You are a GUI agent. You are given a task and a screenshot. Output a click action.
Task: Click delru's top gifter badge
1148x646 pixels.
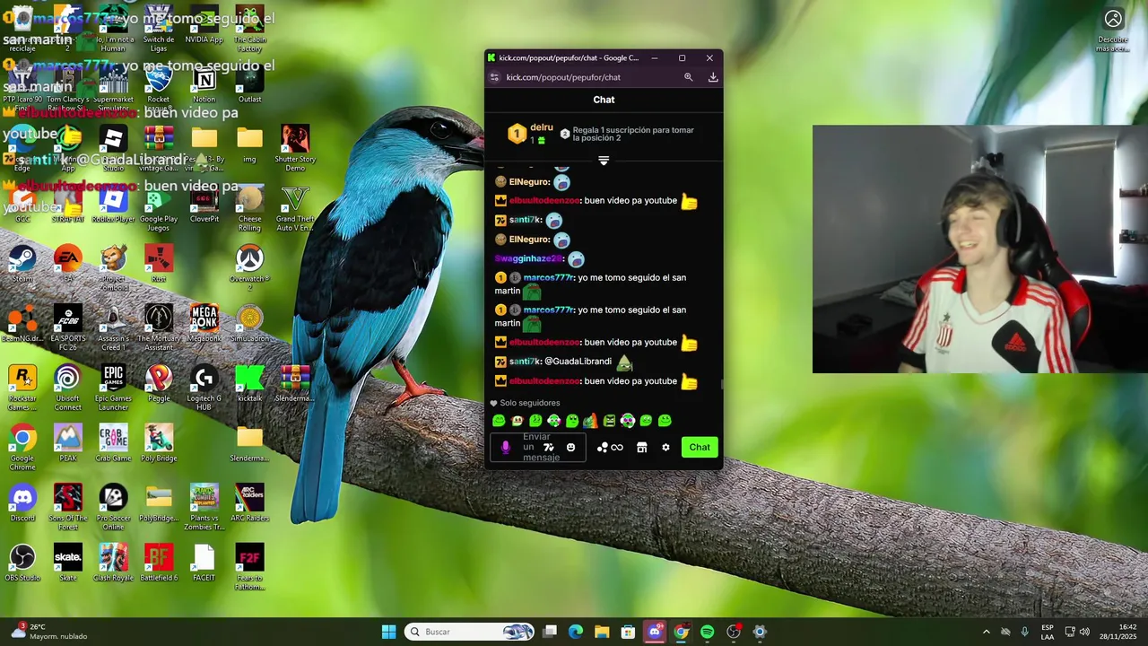[x=517, y=134]
